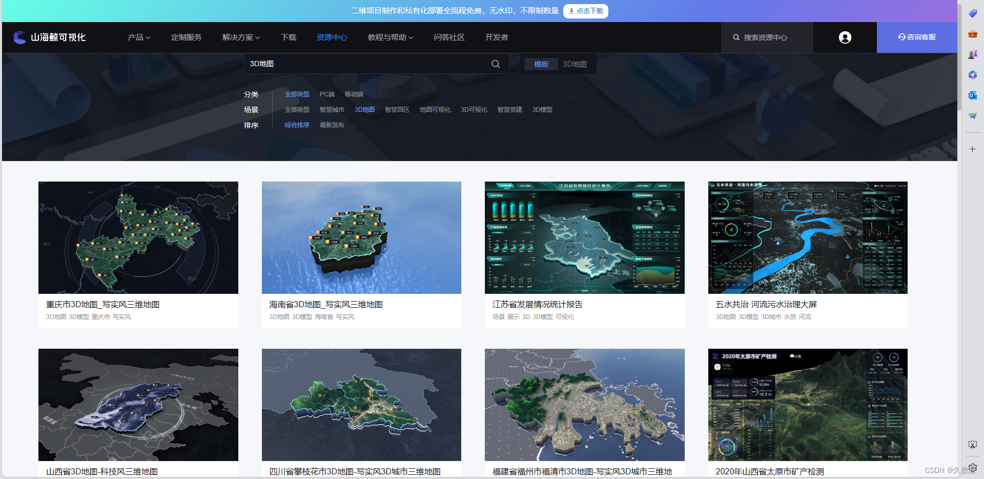Open sidebar settings gear icon
984x479 pixels.
click(973, 467)
